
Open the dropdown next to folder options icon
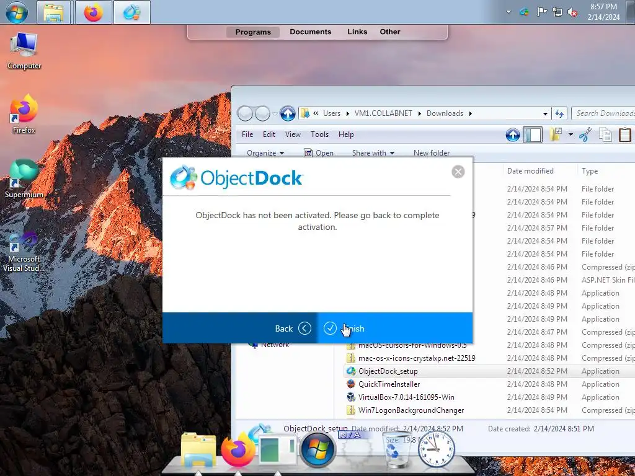571,134
